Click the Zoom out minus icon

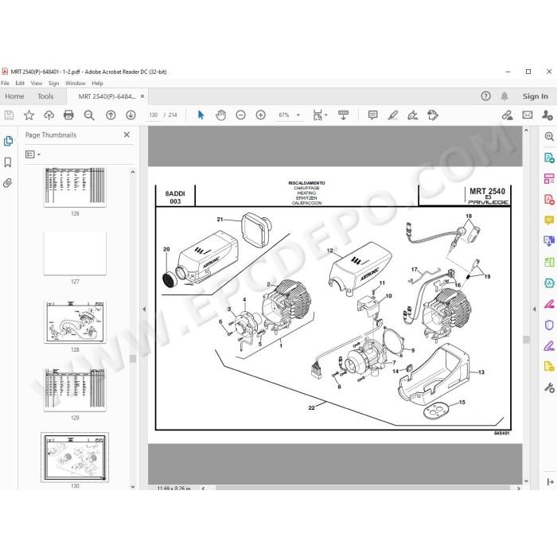(240, 115)
